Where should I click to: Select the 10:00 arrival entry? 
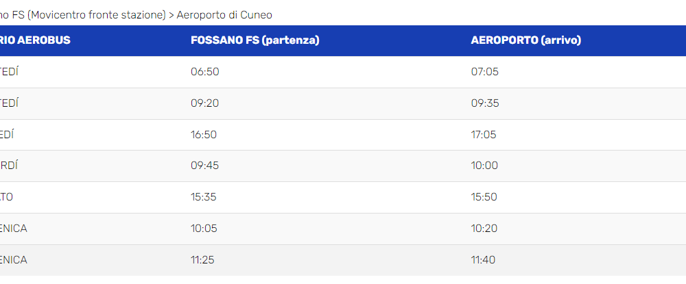click(x=484, y=166)
